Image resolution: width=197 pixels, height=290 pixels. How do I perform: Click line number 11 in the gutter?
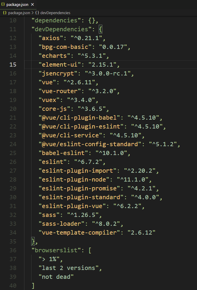[x=13, y=29]
